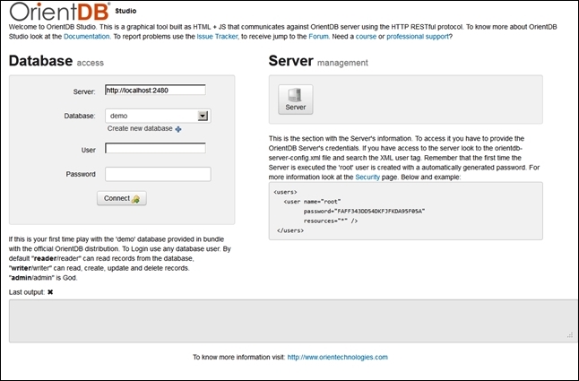
Task: Focus the Server URL input field
Action: click(x=155, y=90)
